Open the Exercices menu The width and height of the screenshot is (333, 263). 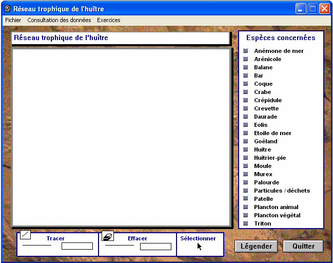[x=109, y=20]
